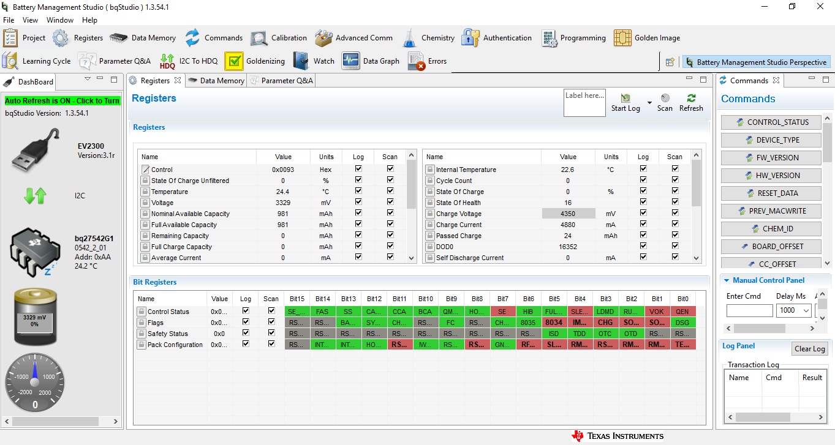Send the FW_VERSION command
Image resolution: width=835 pixels, height=445 pixels.
point(772,158)
